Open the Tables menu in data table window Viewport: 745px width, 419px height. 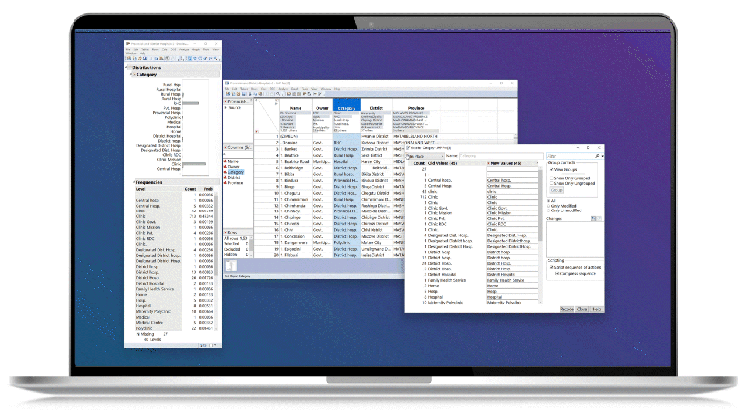244,89
